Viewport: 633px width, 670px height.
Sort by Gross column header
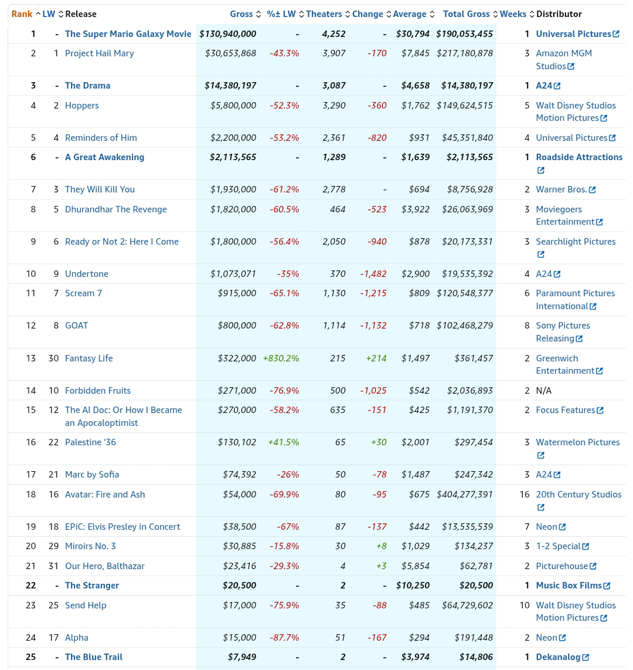pos(241,14)
